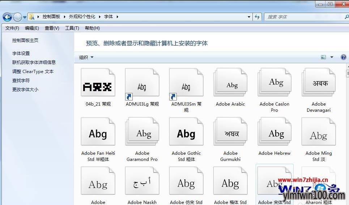Open the 工具(T) menu

pyautogui.click(x=72, y=28)
